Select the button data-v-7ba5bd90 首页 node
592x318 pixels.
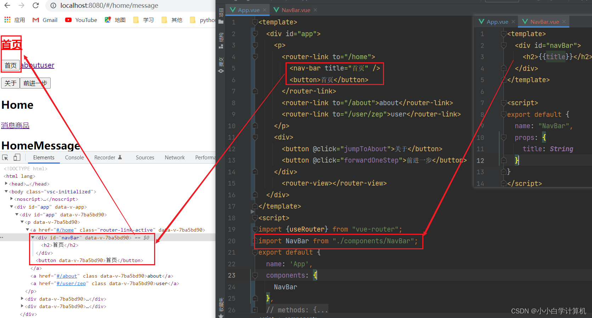89,260
